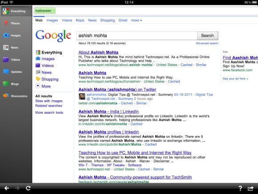Screen dimensions: 258x194
Task: Open the About Ashish Mohta result link
Action: click(x=98, y=53)
